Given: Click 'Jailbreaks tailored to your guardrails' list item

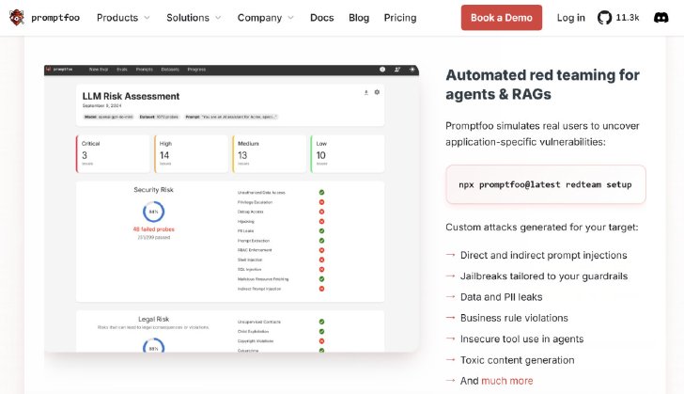Looking at the screenshot, I should 544,276.
